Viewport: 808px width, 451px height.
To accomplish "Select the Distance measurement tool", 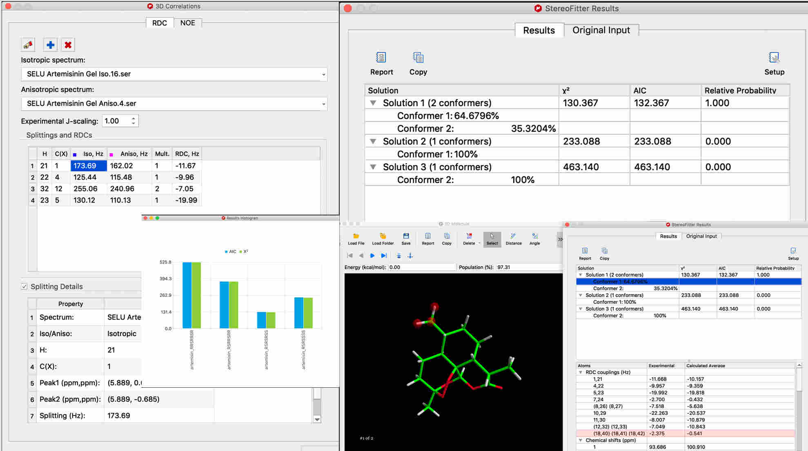I will pos(513,236).
